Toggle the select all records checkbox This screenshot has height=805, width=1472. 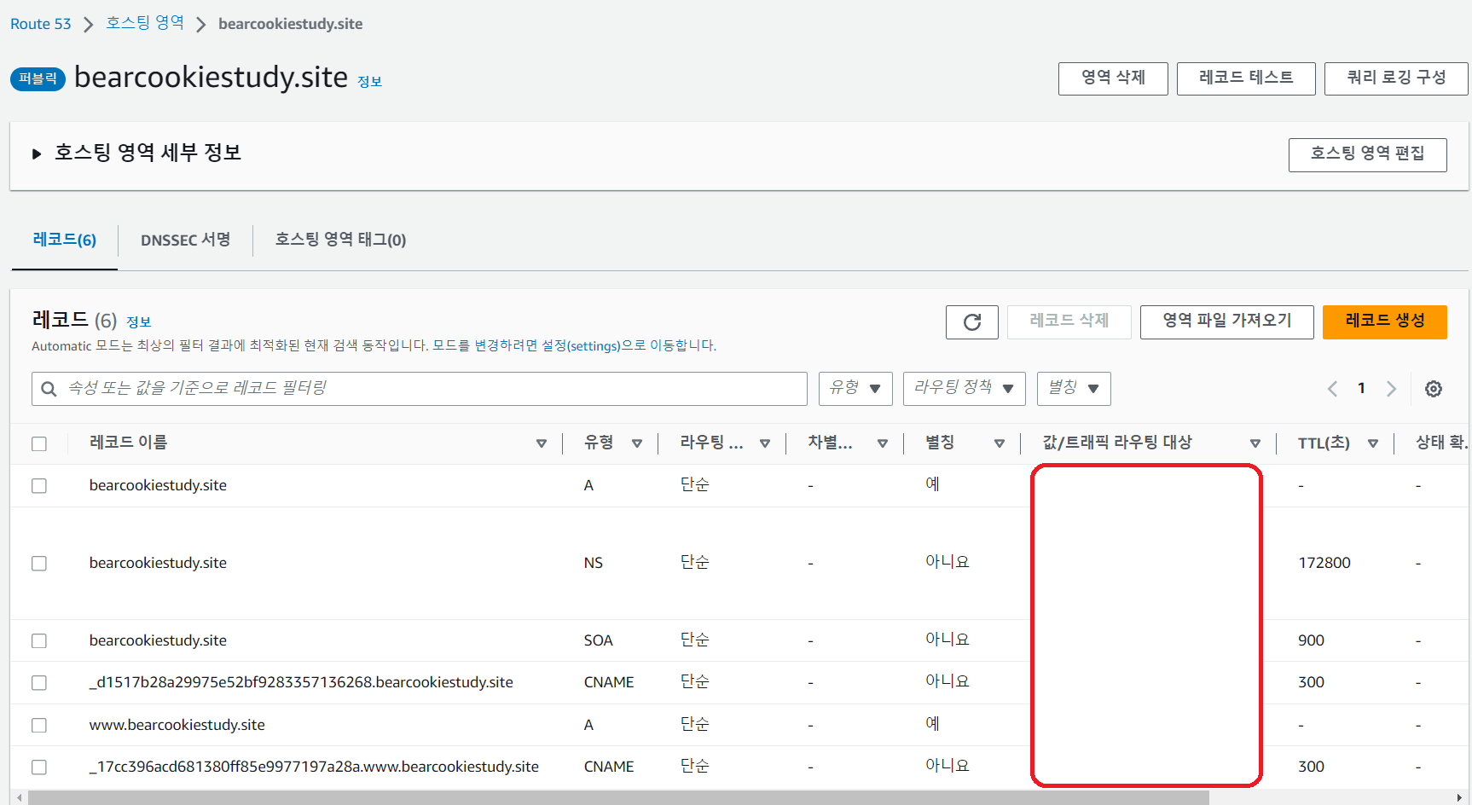39,443
